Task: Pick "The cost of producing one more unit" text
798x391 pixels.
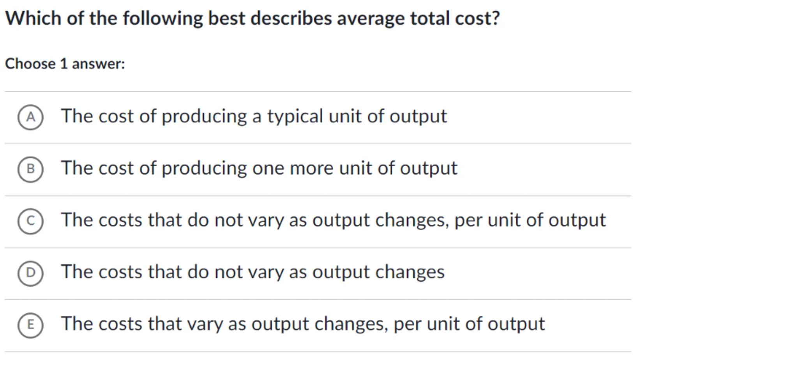Action: click(259, 168)
